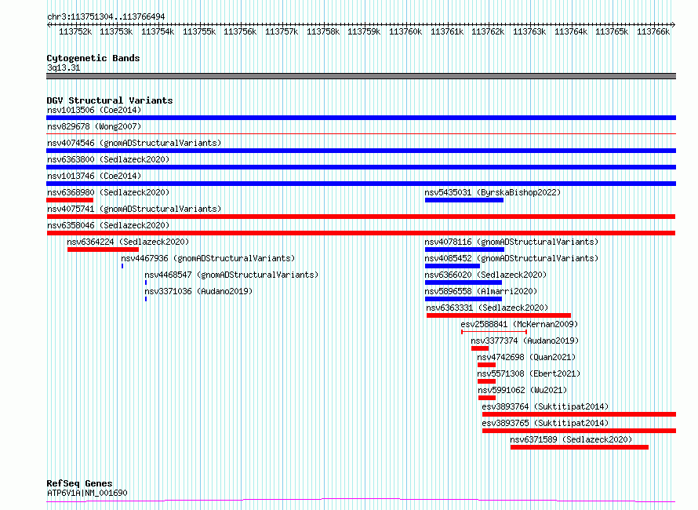
Task: Click the nsv5991062 red variant bar
Action: [487, 399]
